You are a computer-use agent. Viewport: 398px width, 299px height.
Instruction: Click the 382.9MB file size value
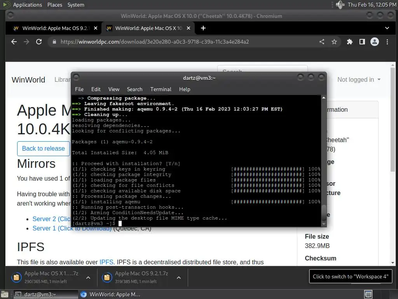tap(317, 246)
